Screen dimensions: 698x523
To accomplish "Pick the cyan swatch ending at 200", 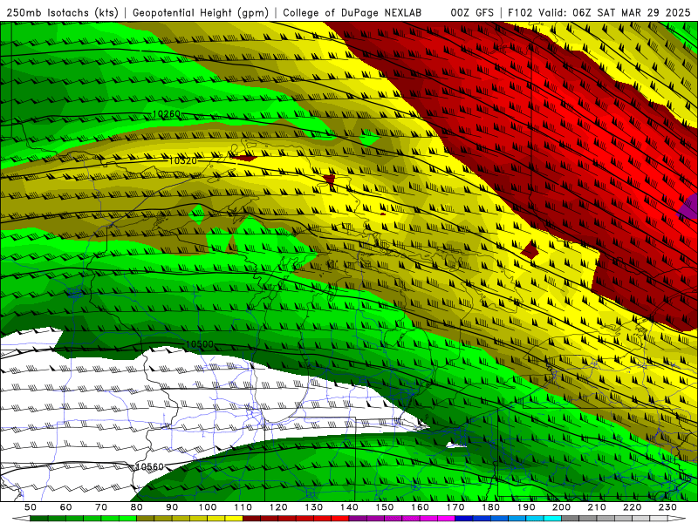I will point(552,518).
